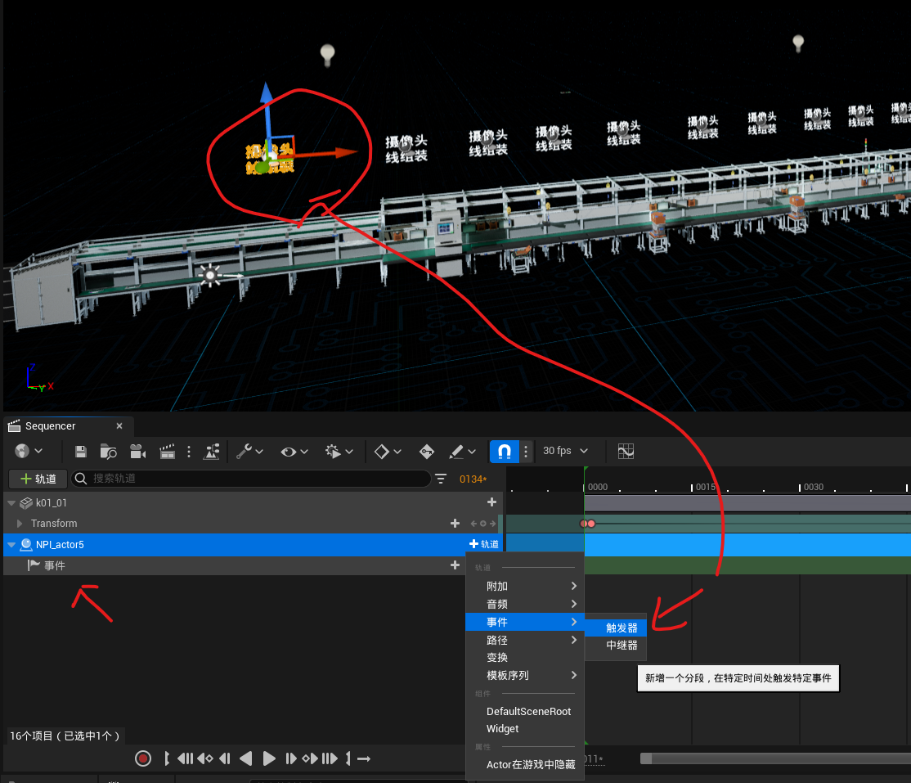Click the green plus 轨道 add track button
911x783 pixels.
pos(38,479)
